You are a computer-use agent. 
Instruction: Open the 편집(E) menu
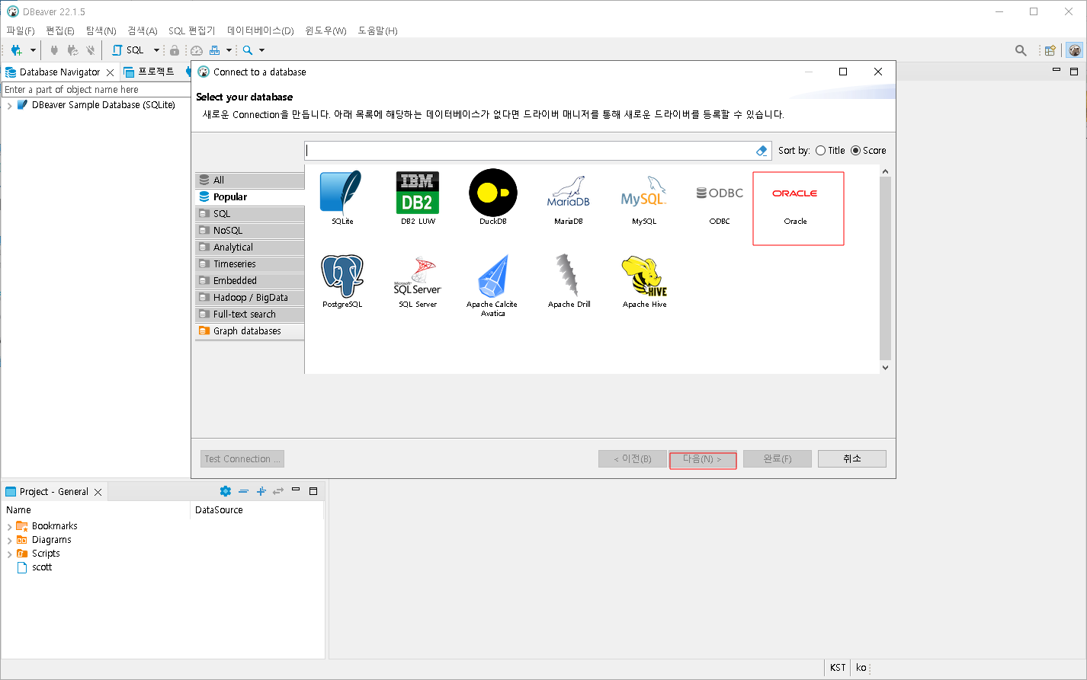(x=60, y=30)
